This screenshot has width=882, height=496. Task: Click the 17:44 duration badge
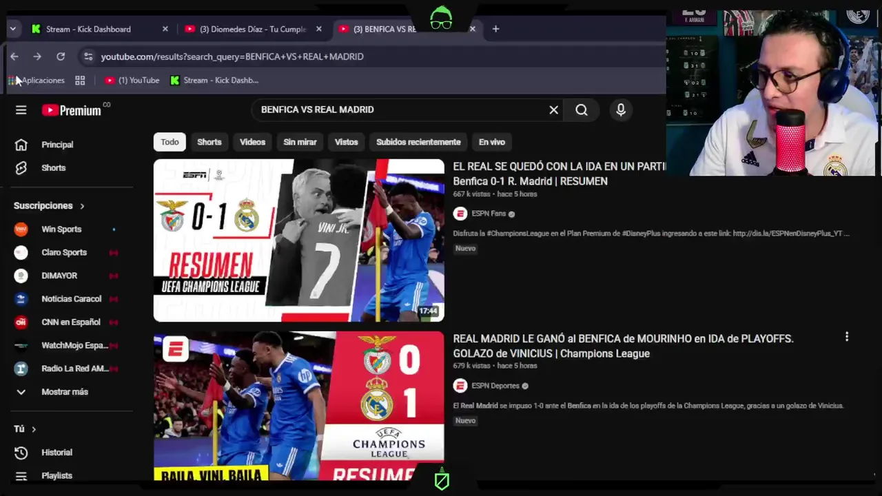pos(429,311)
